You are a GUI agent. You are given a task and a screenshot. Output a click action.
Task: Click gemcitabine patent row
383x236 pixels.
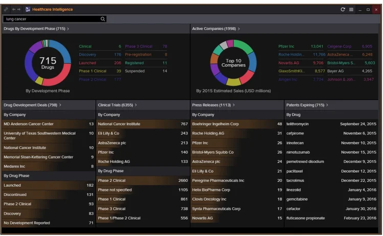(x=331, y=199)
